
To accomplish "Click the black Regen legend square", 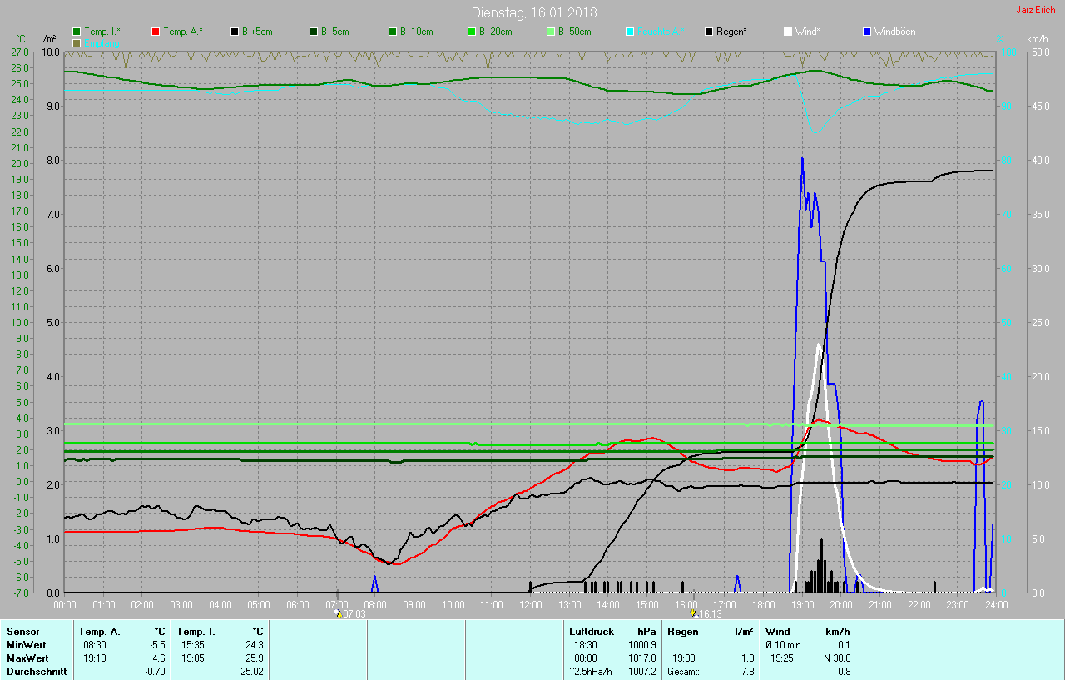I will [x=709, y=32].
